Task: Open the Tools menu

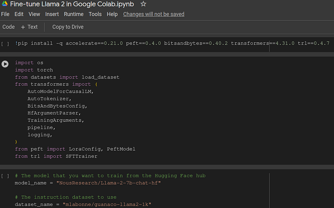Action: tap(95, 14)
